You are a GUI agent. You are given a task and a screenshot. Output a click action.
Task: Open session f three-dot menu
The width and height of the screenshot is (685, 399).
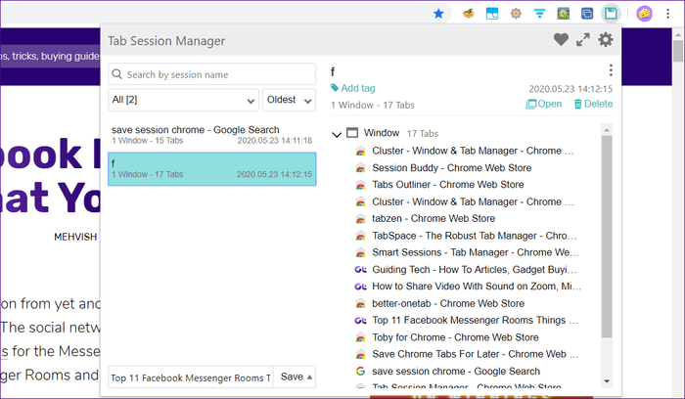611,70
